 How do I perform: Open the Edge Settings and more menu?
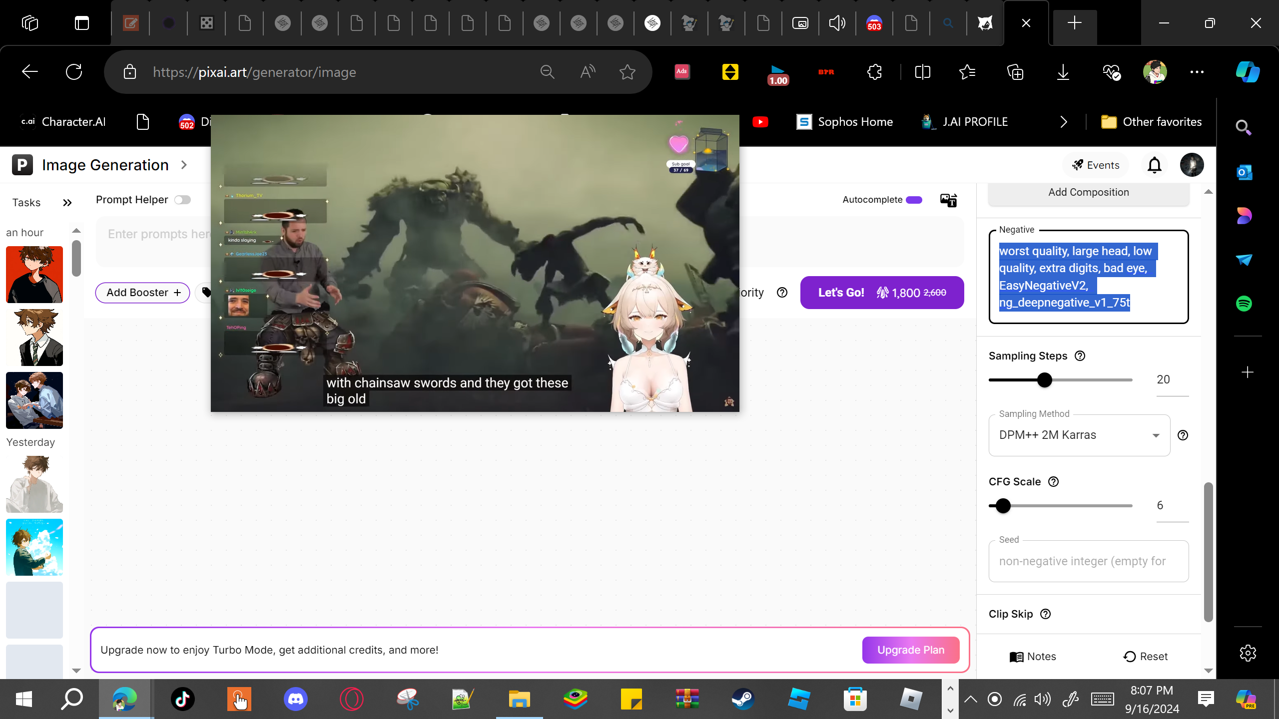[1197, 72]
